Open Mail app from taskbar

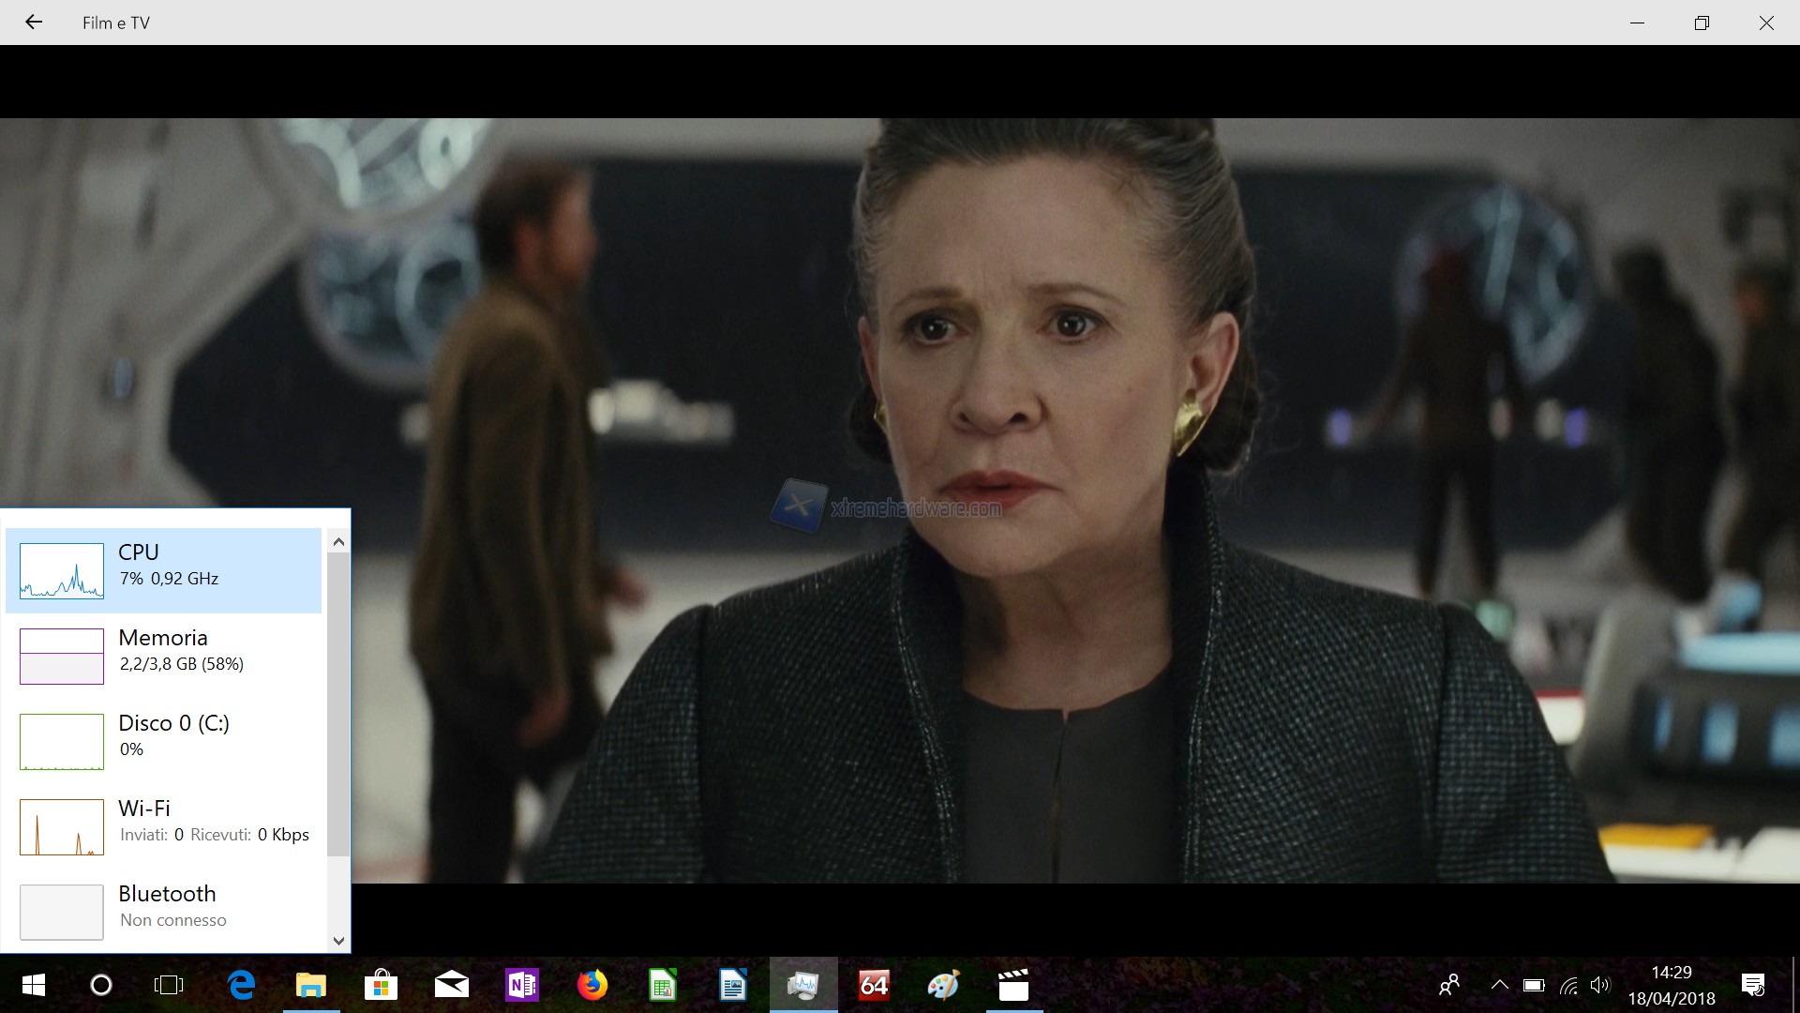click(452, 985)
